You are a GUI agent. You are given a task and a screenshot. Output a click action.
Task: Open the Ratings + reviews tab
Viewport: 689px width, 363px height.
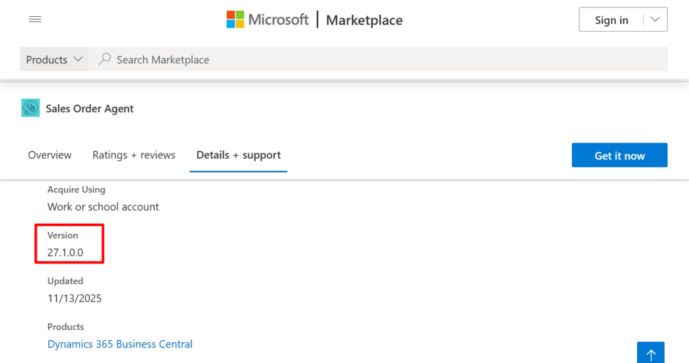pyautogui.click(x=134, y=155)
